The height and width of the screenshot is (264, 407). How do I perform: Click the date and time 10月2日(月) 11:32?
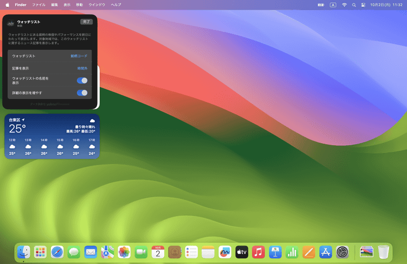(386, 5)
